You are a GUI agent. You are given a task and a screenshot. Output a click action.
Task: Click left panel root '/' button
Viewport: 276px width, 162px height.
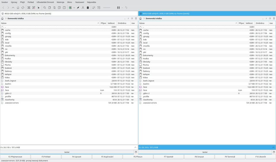[128, 18]
